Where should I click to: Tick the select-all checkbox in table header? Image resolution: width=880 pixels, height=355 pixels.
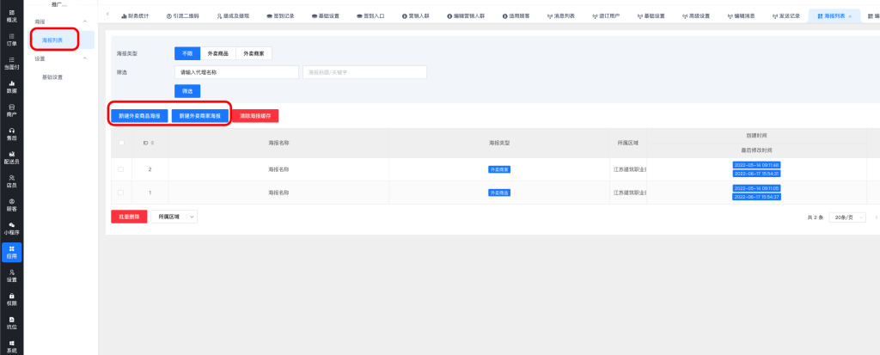pyautogui.click(x=121, y=143)
